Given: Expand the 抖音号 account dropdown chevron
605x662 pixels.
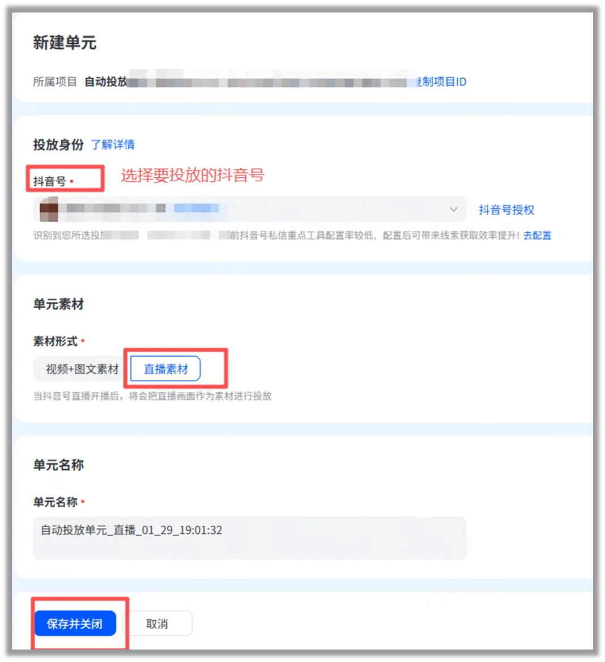Looking at the screenshot, I should click(453, 210).
